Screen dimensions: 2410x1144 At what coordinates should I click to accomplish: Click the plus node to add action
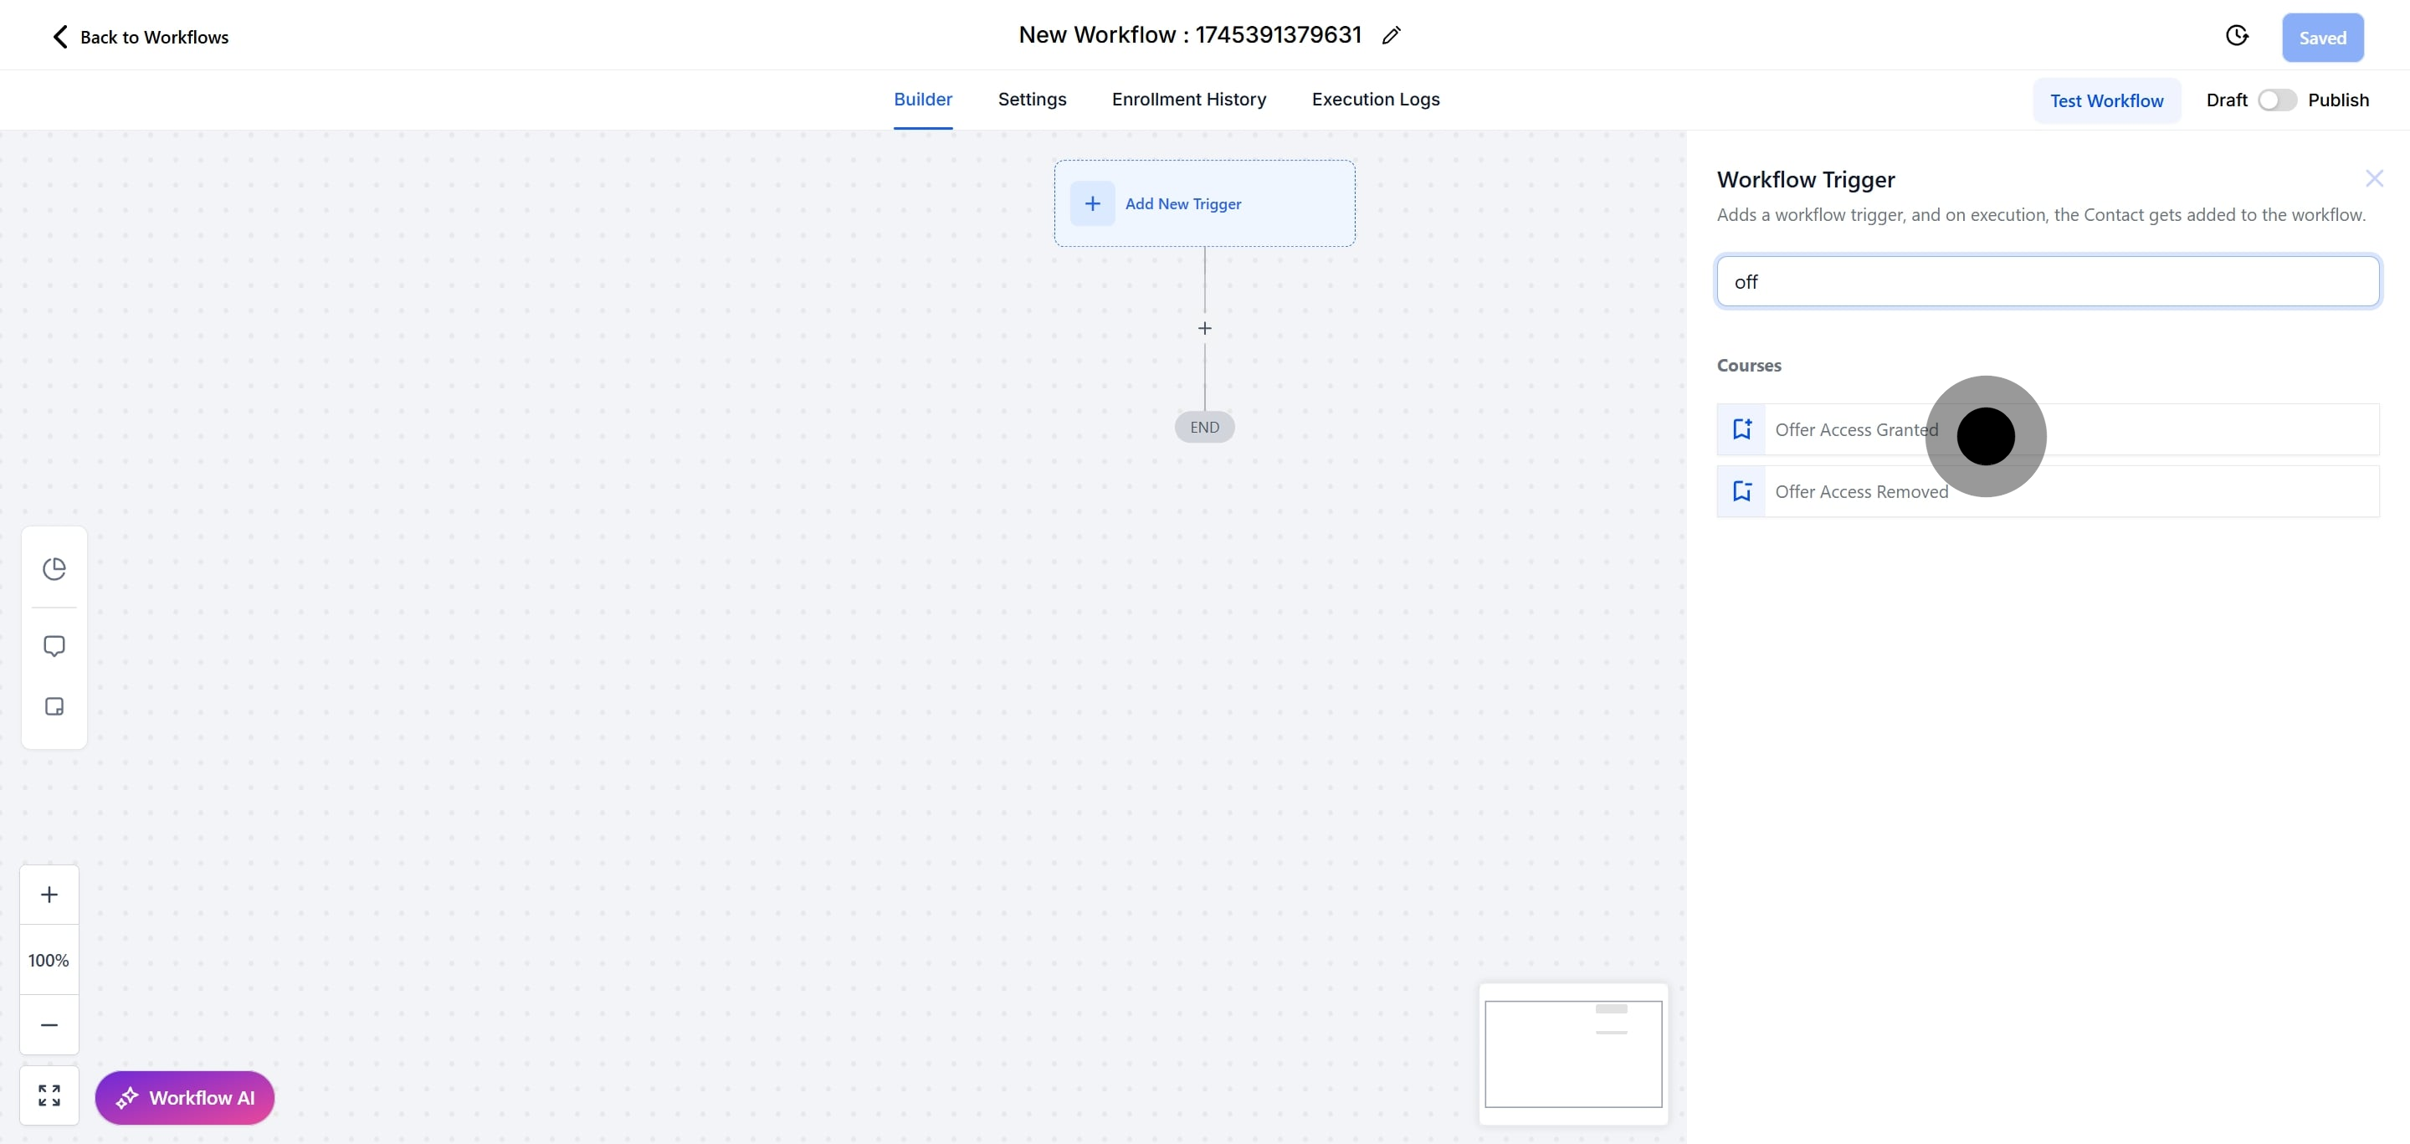tap(1205, 328)
